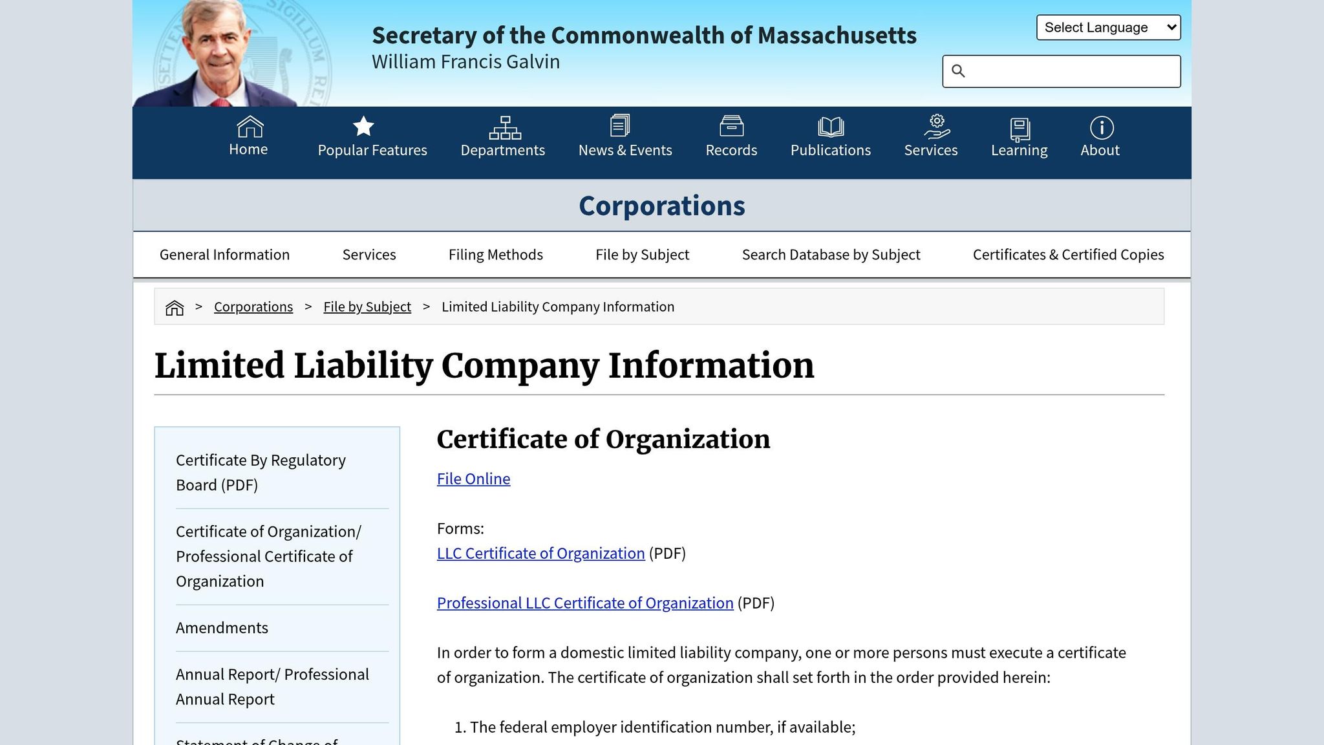Expand the Select Language dropdown
This screenshot has height=745, width=1324.
point(1108,27)
